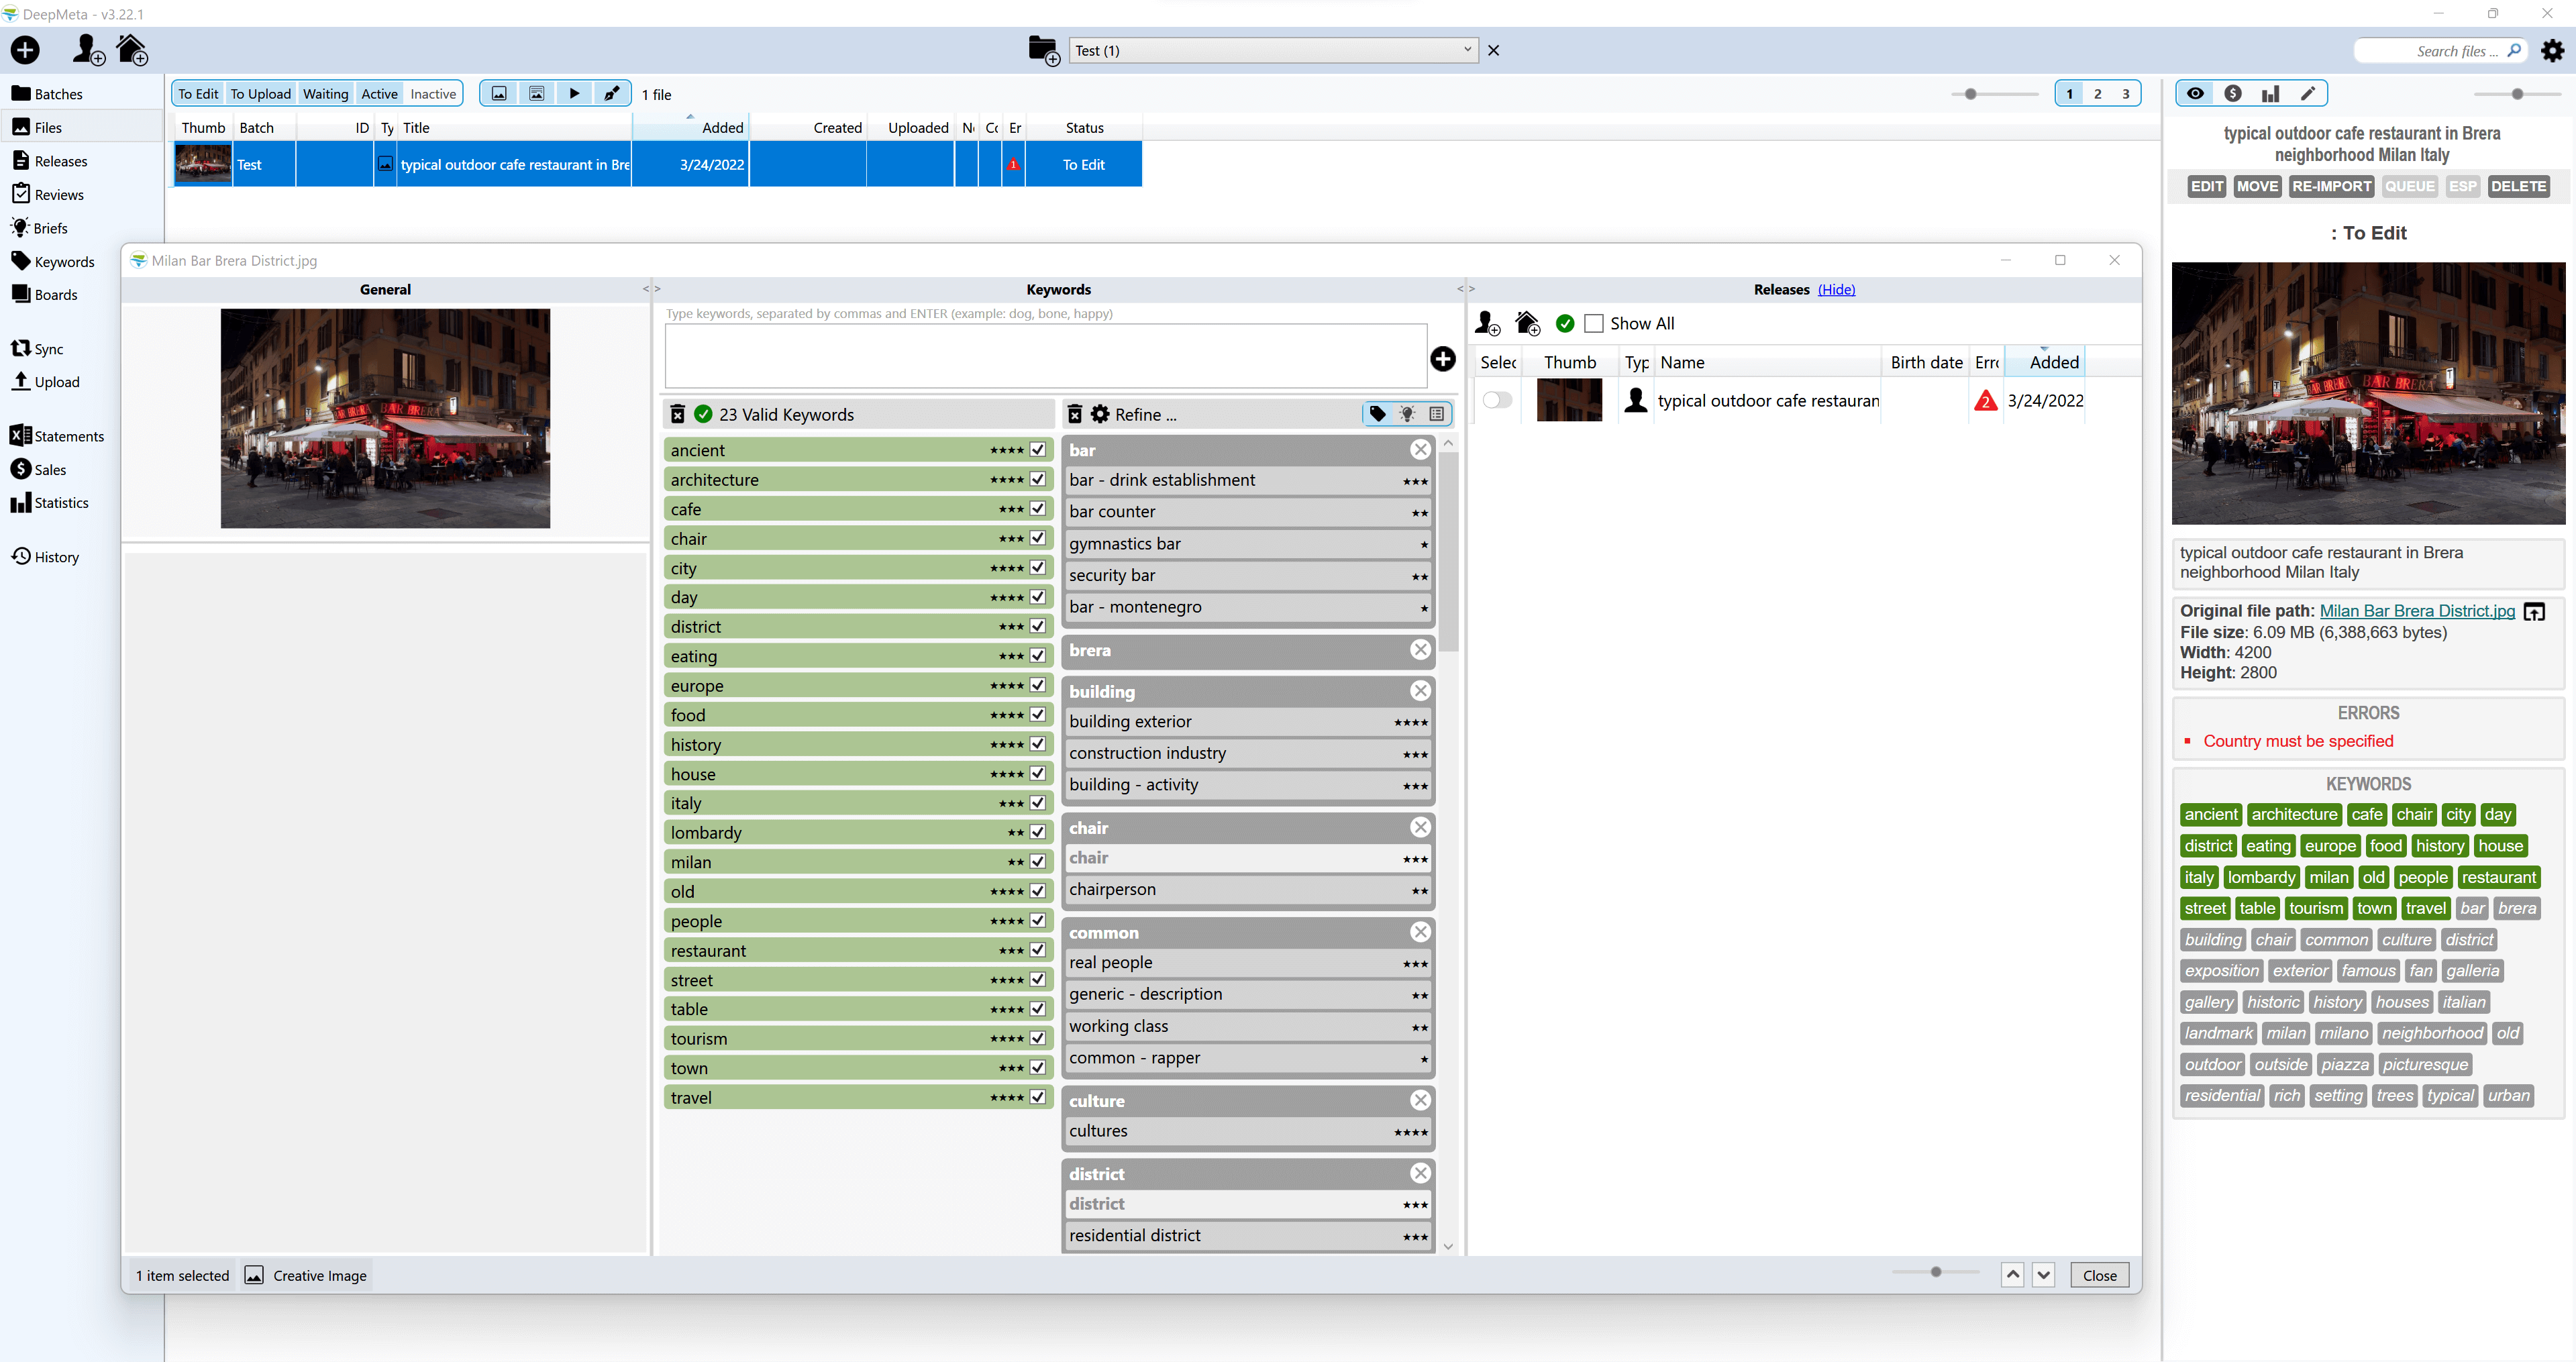Screen dimensions: 2576x1362
Task: Collapse the General panel with arrow
Action: click(x=646, y=289)
